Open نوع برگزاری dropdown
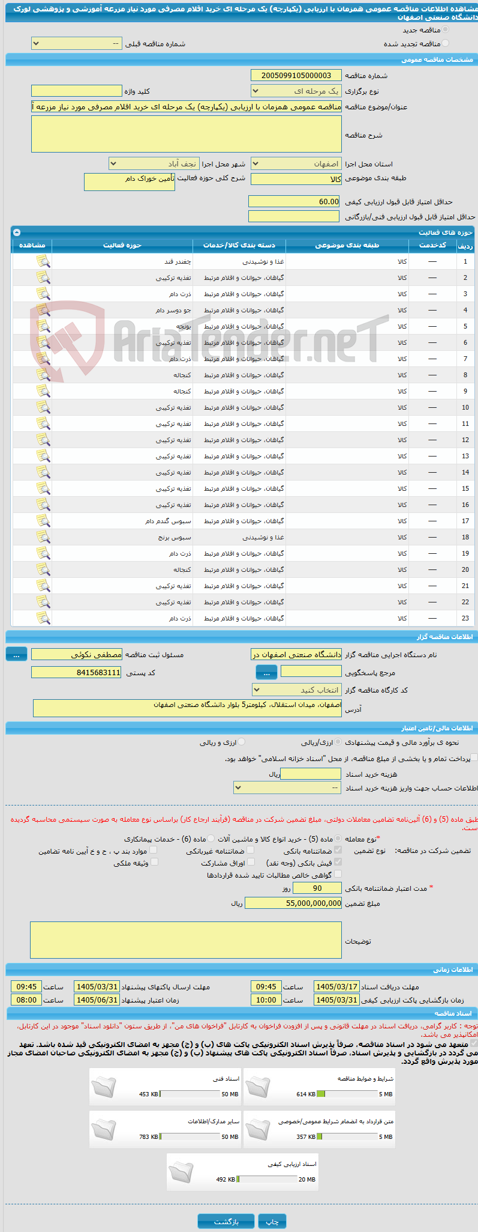This screenshot has height=1232, width=478. (296, 91)
